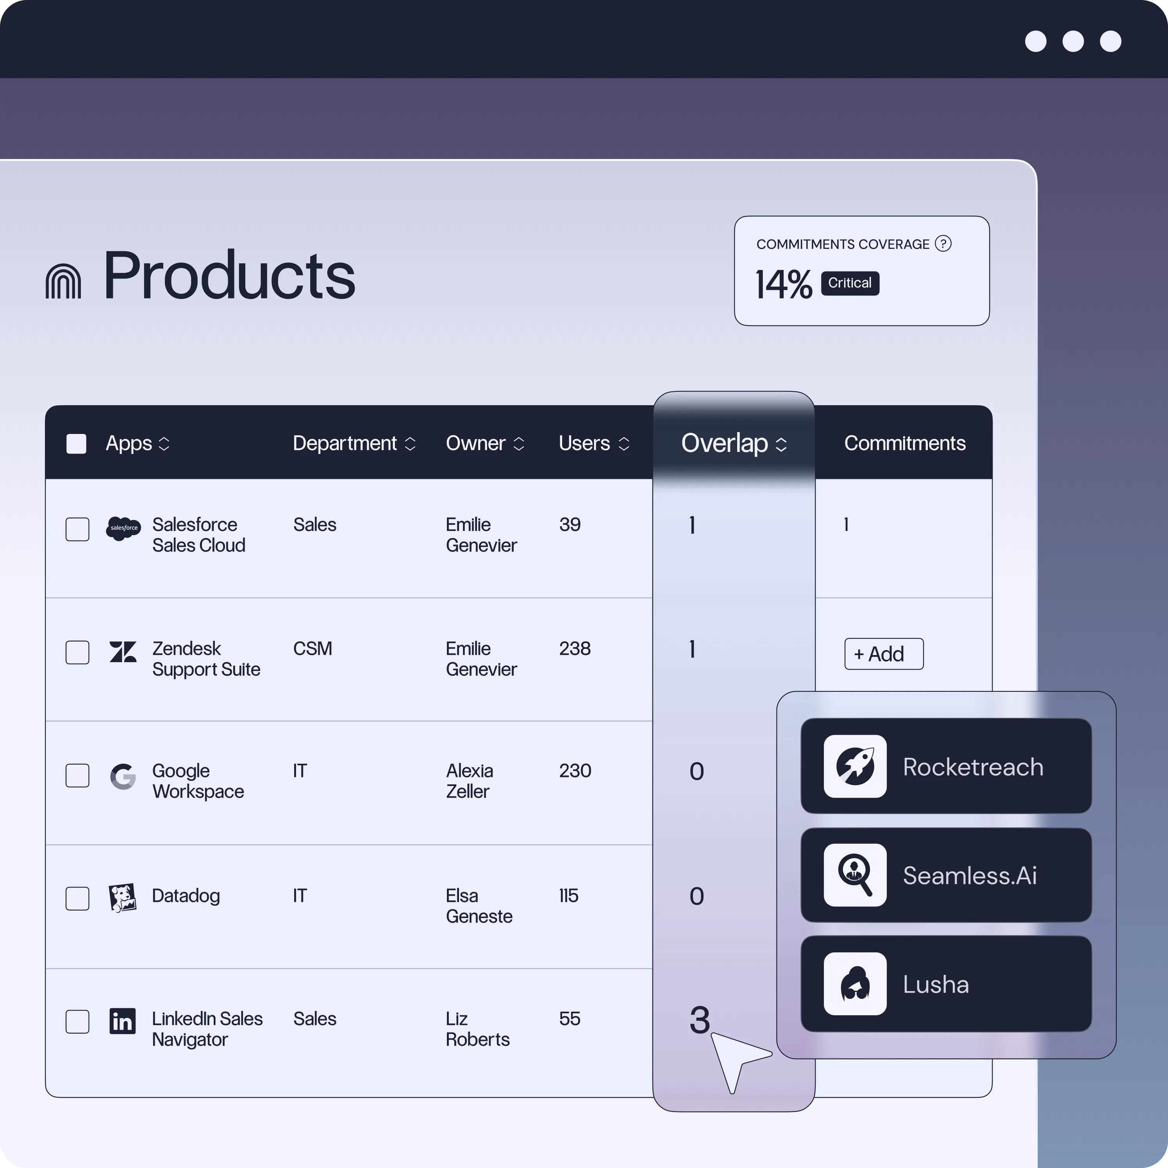Click the overlap value 3 for LinkedIn
The width and height of the screenshot is (1168, 1168).
[700, 1020]
